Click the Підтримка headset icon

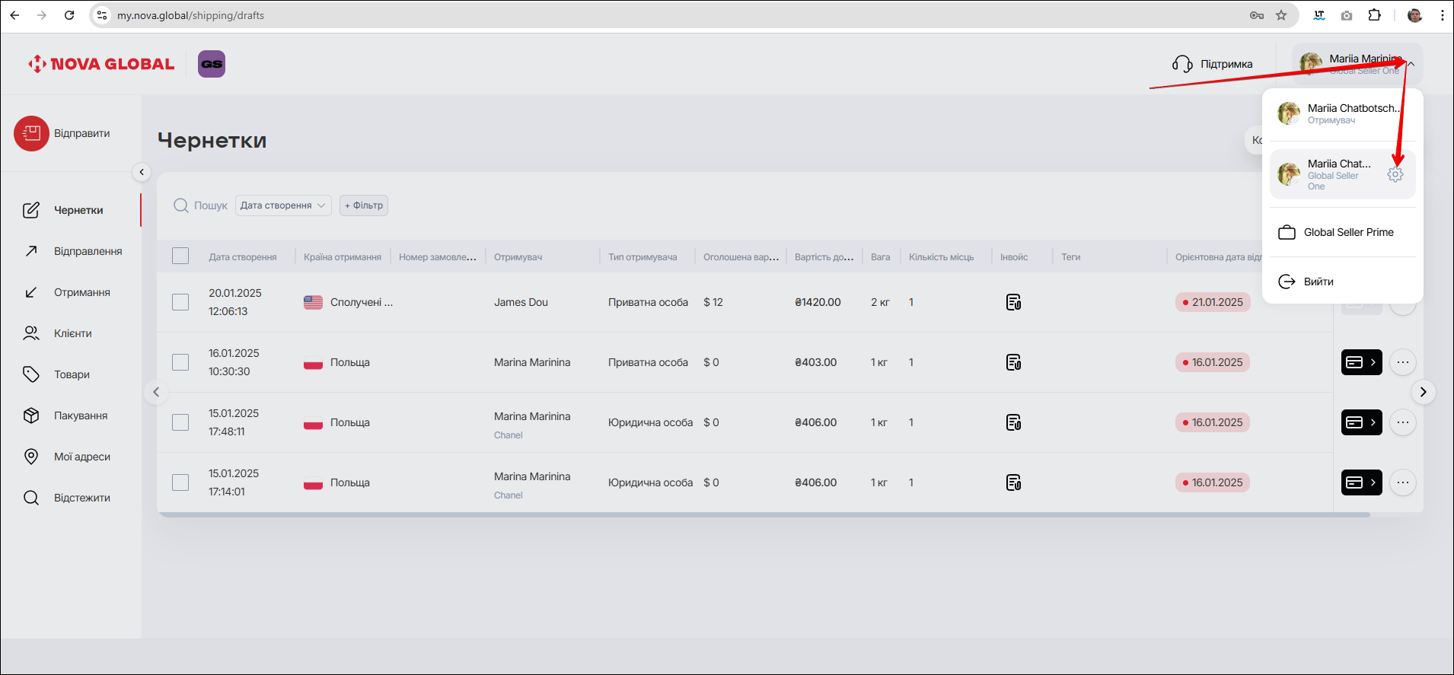pyautogui.click(x=1182, y=64)
